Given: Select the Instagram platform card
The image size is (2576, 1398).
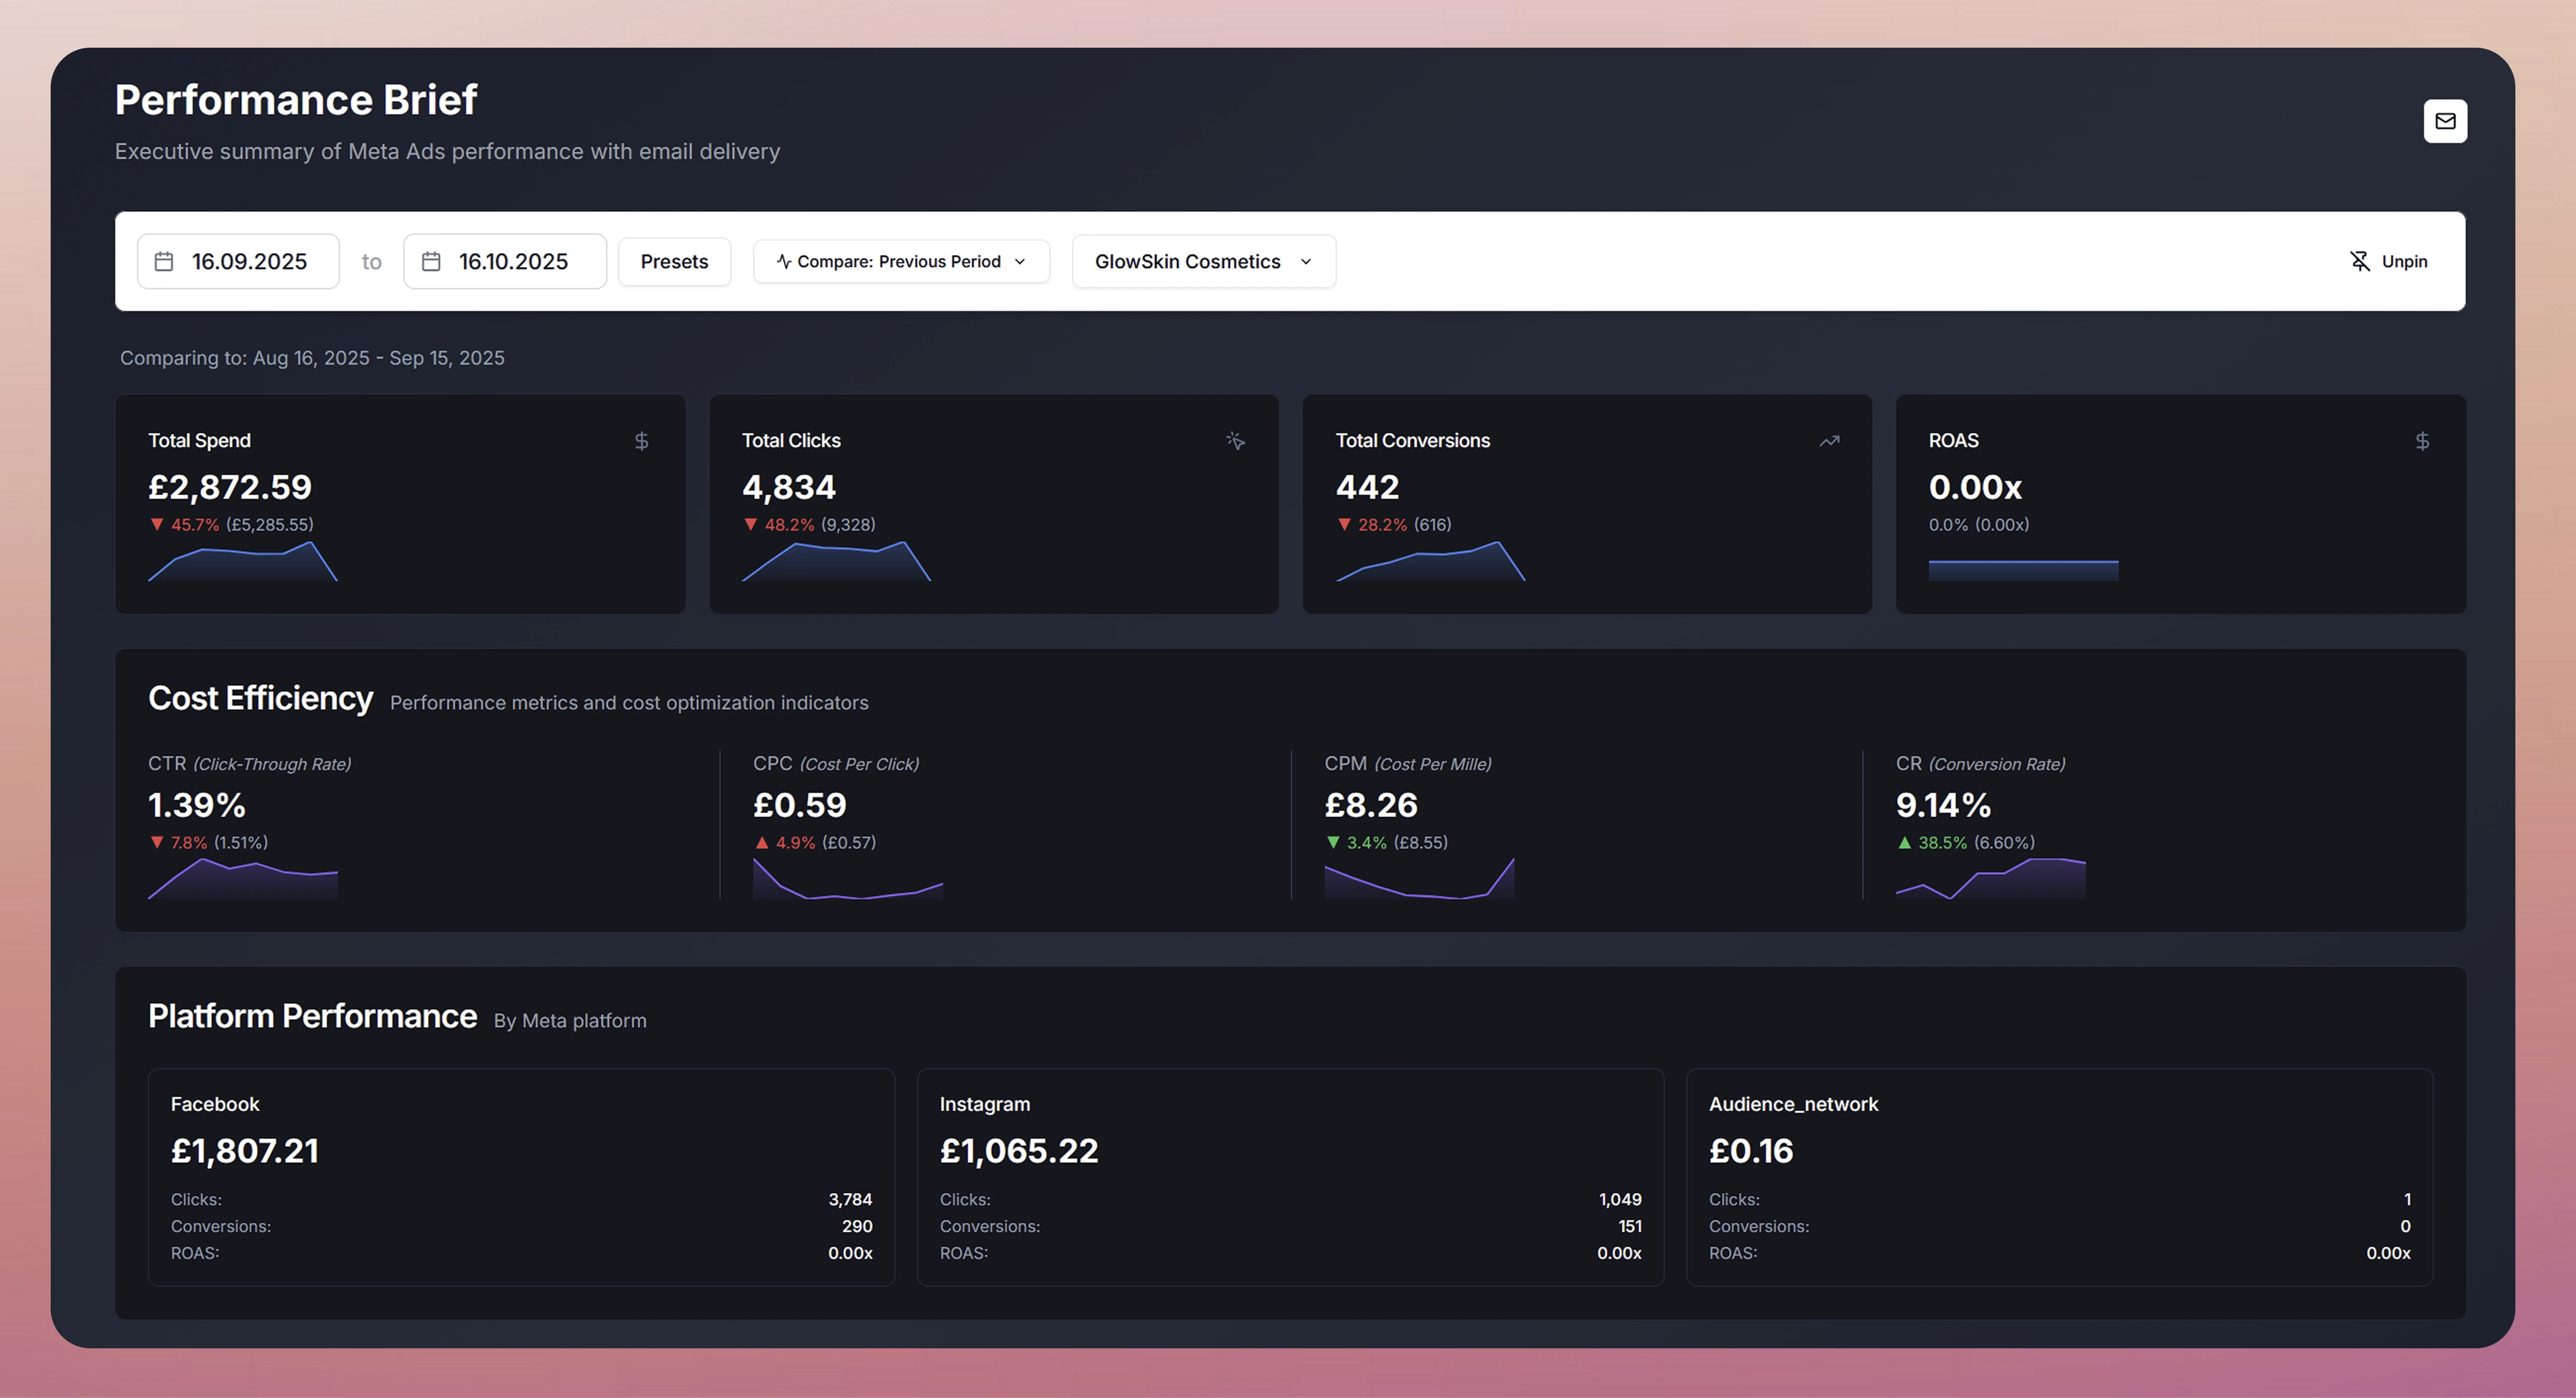Looking at the screenshot, I should pyautogui.click(x=1289, y=1176).
